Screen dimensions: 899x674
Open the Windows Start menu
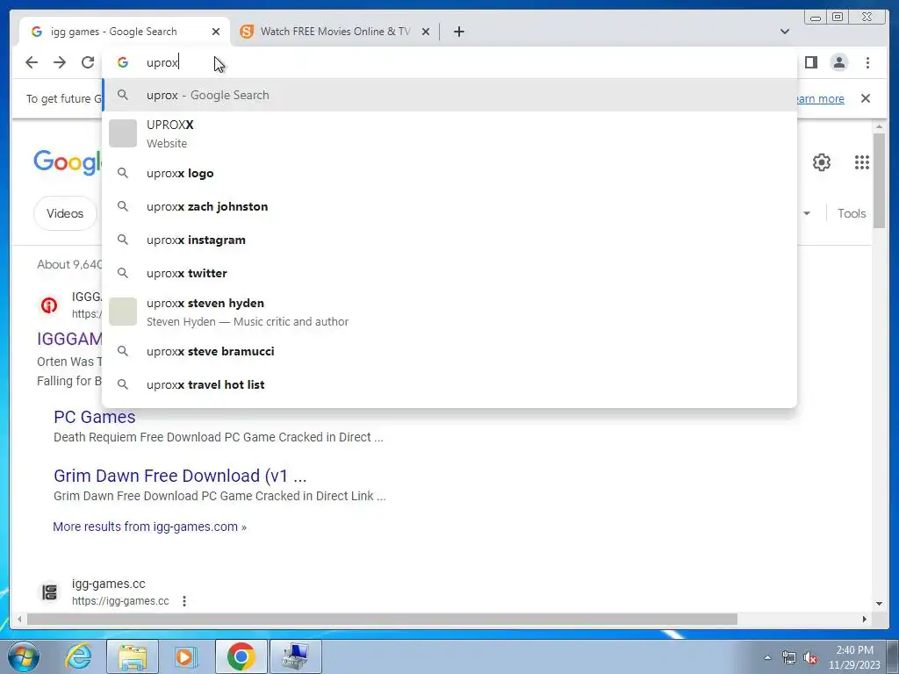pos(24,656)
